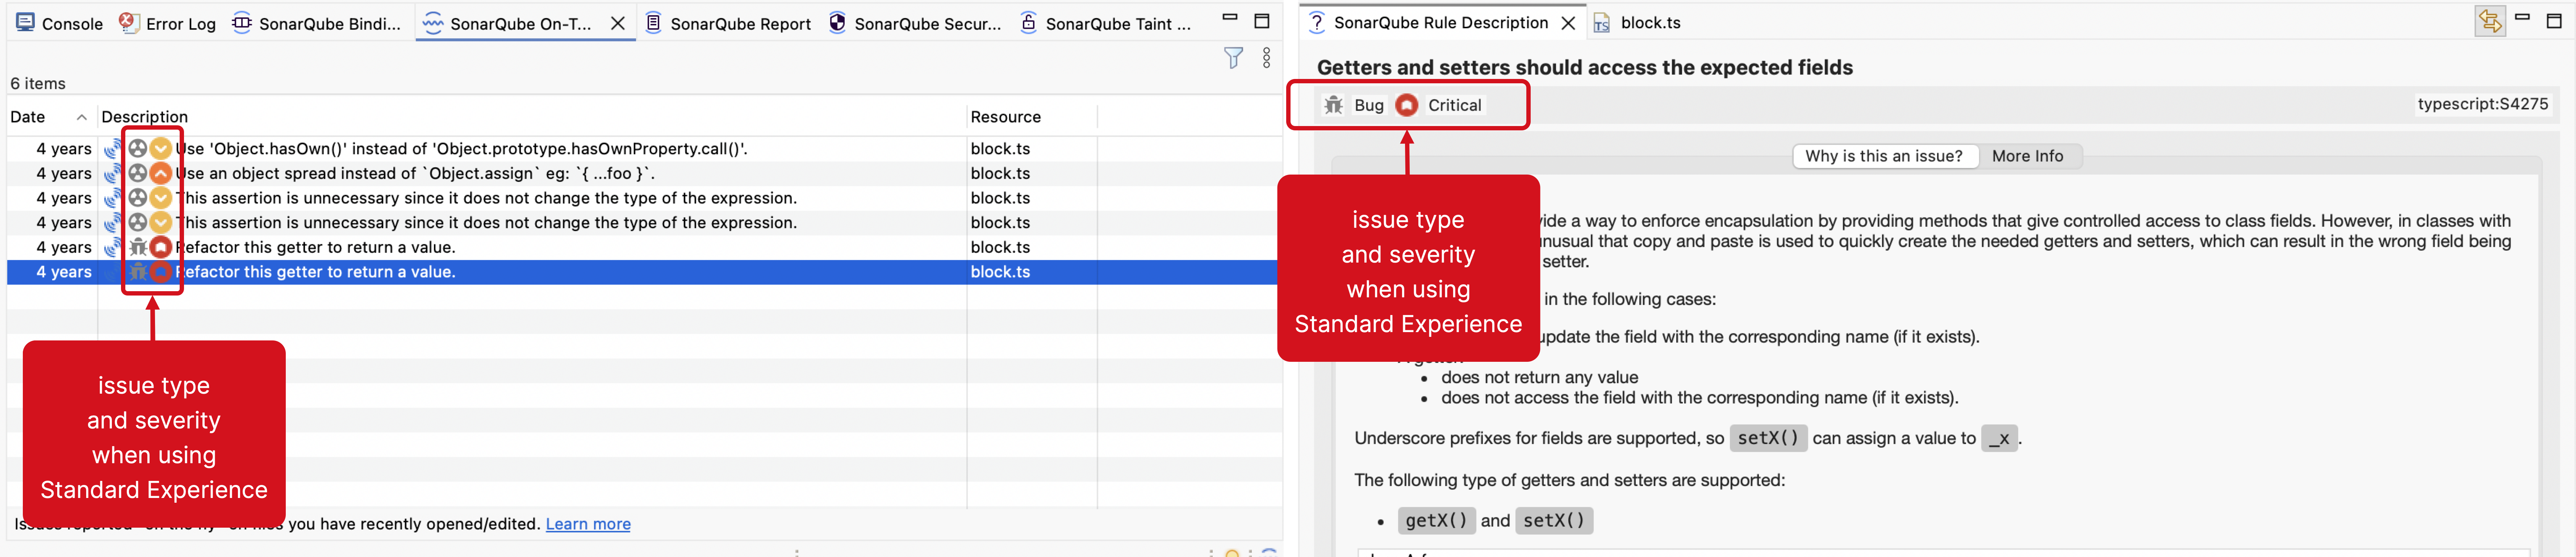
Task: Click code smell icon on object spread row
Action: point(138,174)
